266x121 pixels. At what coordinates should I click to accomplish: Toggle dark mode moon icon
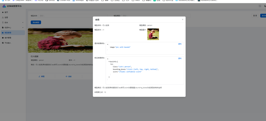tap(265, 6)
